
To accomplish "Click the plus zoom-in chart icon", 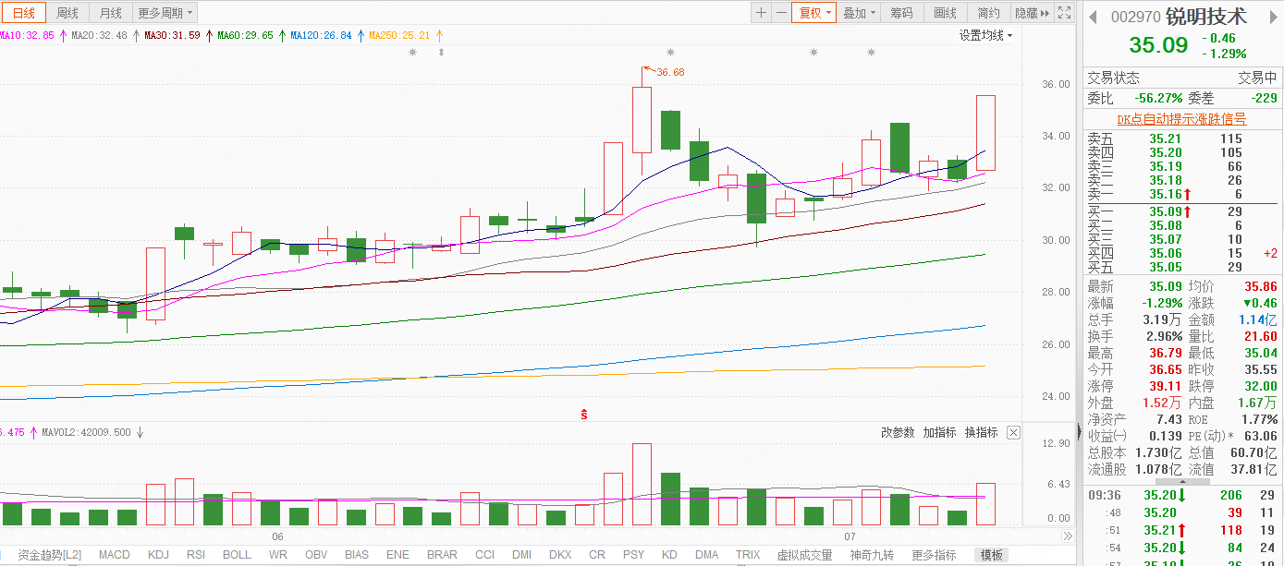I will click(761, 13).
